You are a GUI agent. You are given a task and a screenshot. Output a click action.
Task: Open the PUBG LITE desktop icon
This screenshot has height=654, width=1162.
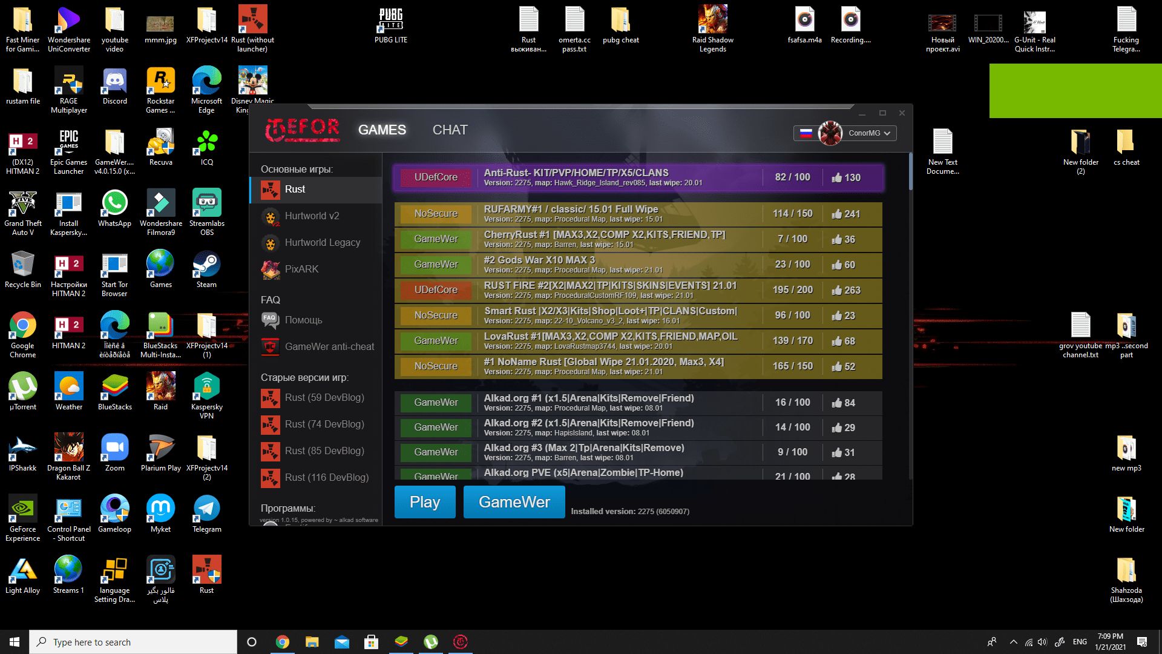(x=390, y=25)
